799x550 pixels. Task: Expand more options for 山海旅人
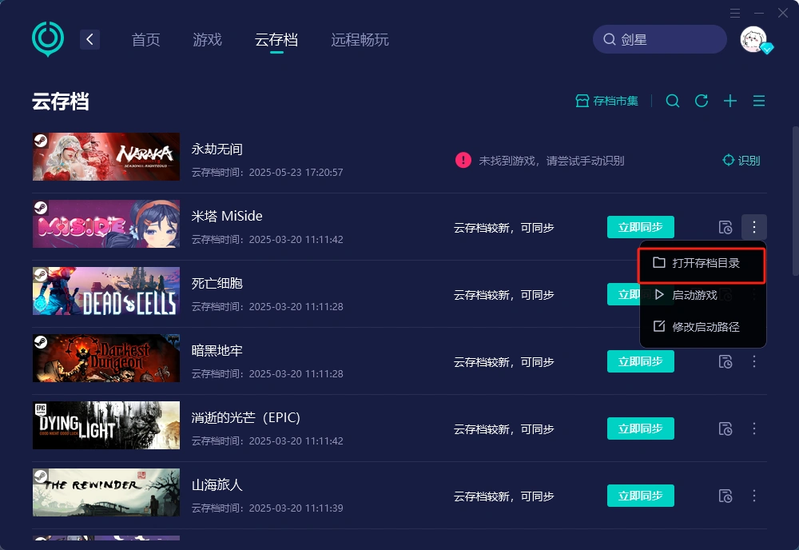(x=754, y=496)
